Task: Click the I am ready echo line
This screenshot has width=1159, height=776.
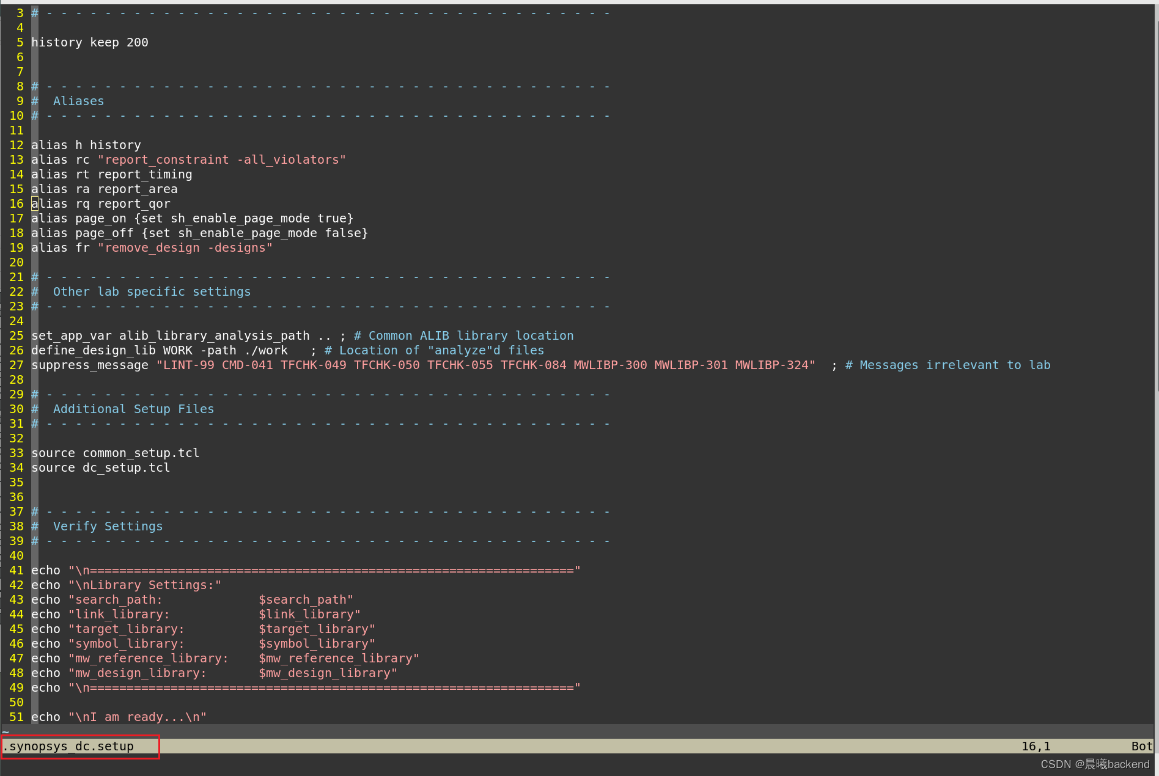Action: pos(119,717)
